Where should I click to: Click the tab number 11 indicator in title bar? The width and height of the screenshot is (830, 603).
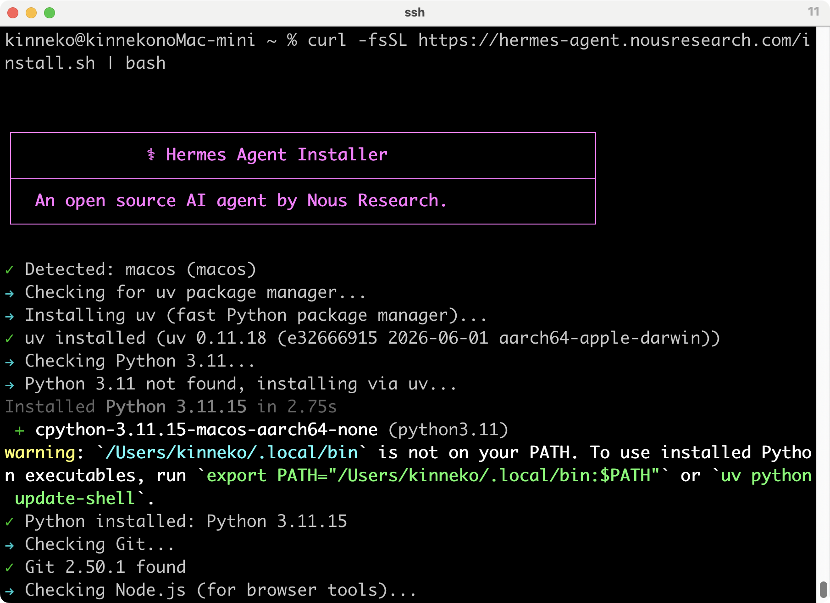[813, 11]
